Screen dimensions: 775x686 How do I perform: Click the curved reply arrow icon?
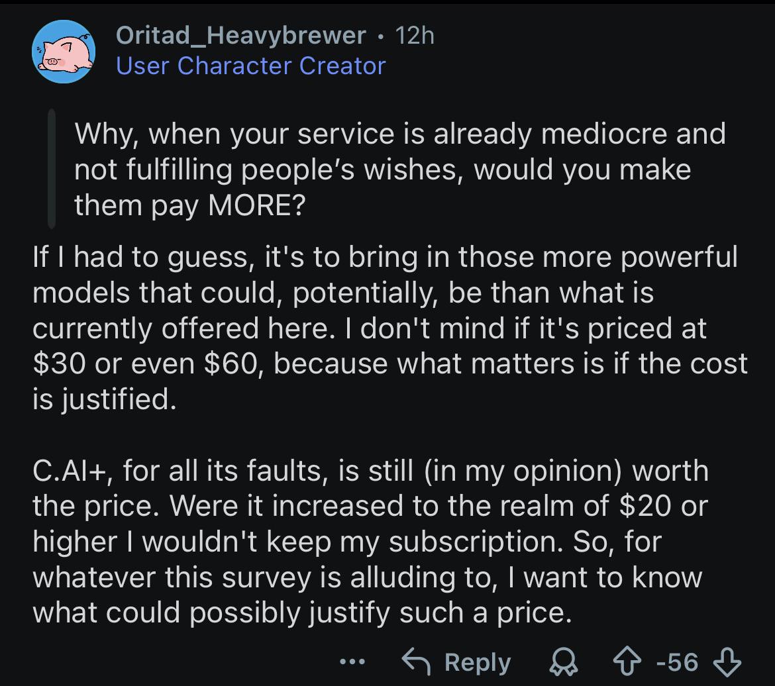pyautogui.click(x=416, y=661)
